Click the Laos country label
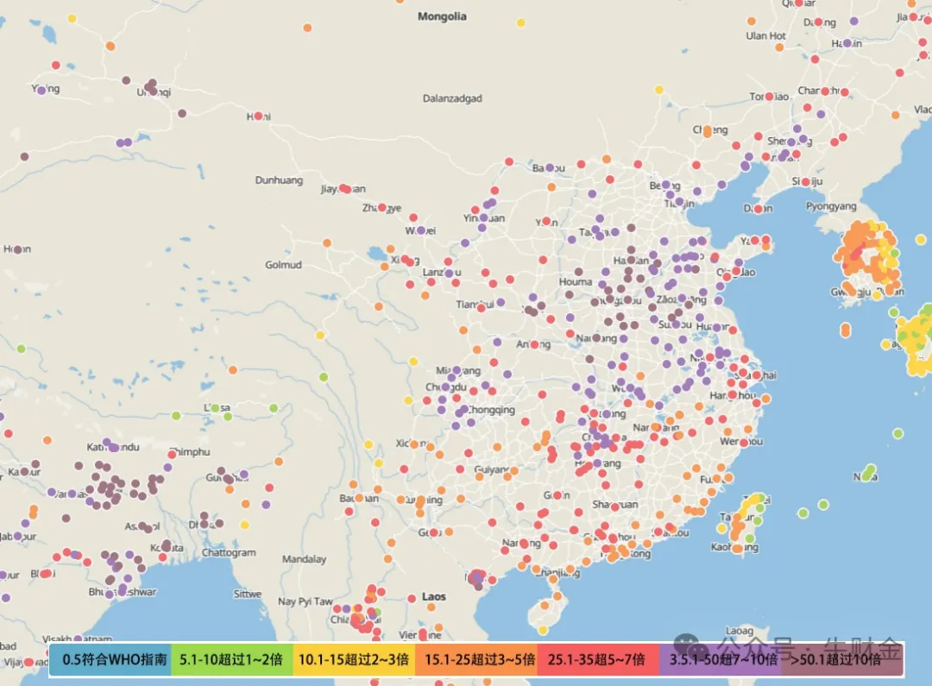The image size is (932, 686). coord(434,596)
